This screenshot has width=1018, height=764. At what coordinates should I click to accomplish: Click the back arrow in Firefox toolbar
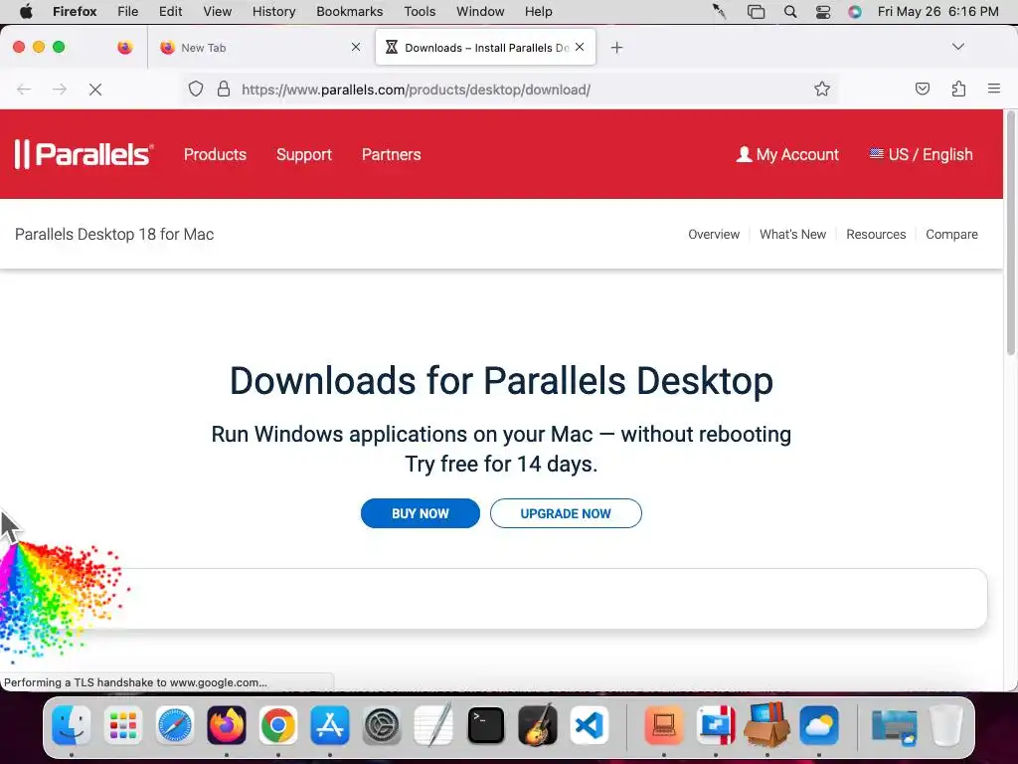(24, 90)
